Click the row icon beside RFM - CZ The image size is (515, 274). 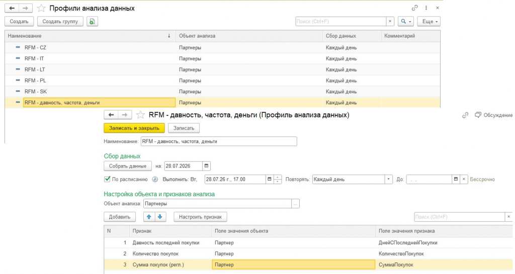click(x=18, y=48)
